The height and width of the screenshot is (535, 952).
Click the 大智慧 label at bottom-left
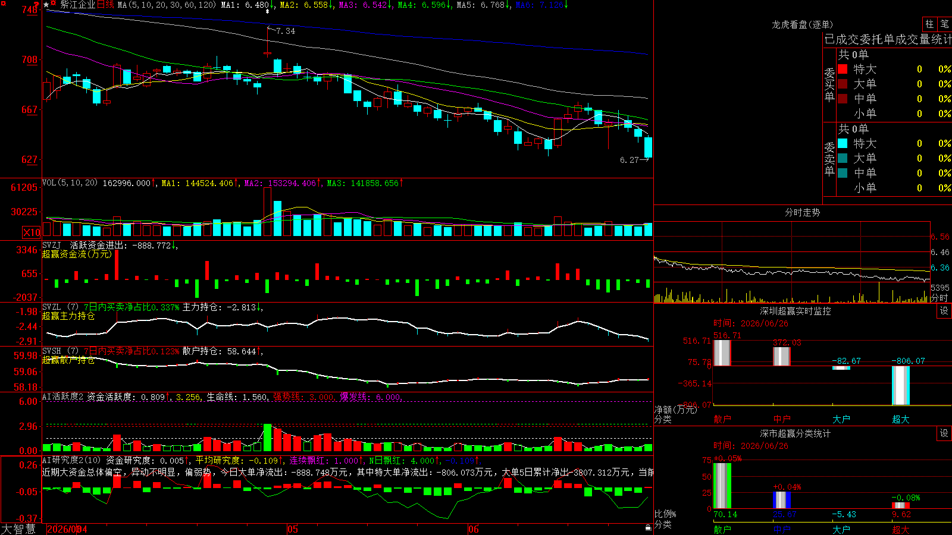pyautogui.click(x=18, y=528)
